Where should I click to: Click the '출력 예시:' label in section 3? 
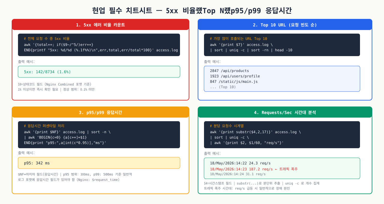click(x=26, y=153)
